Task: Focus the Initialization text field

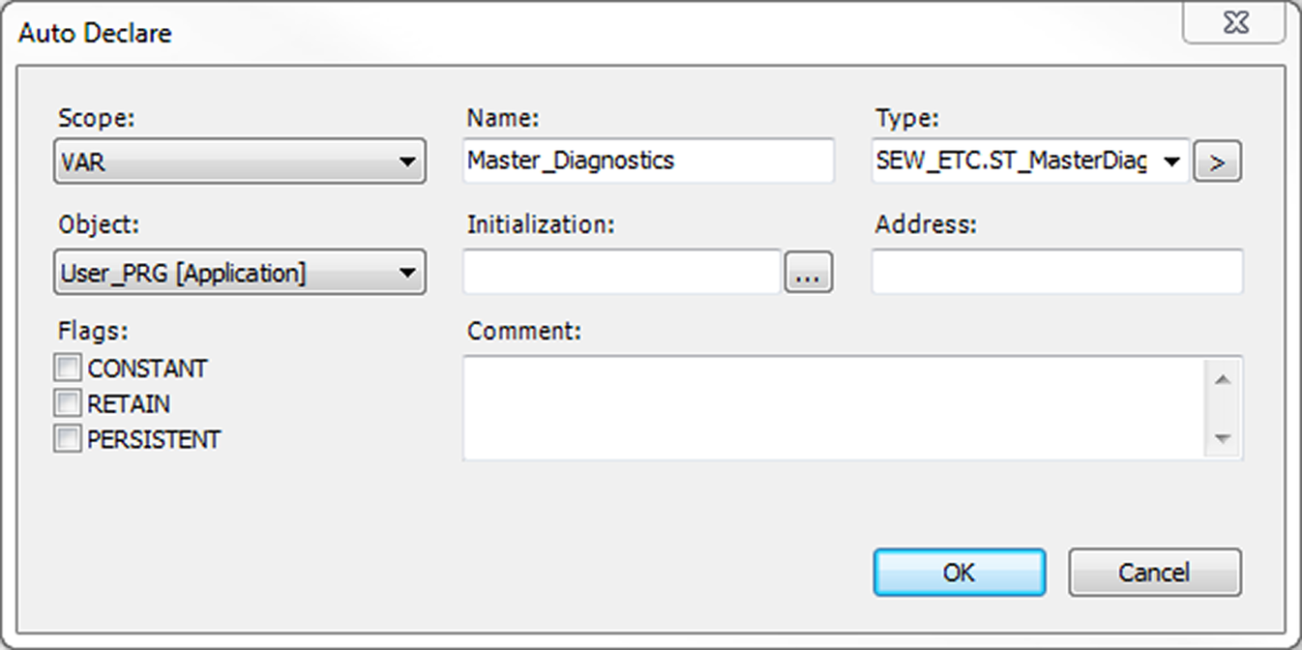Action: pos(622,274)
